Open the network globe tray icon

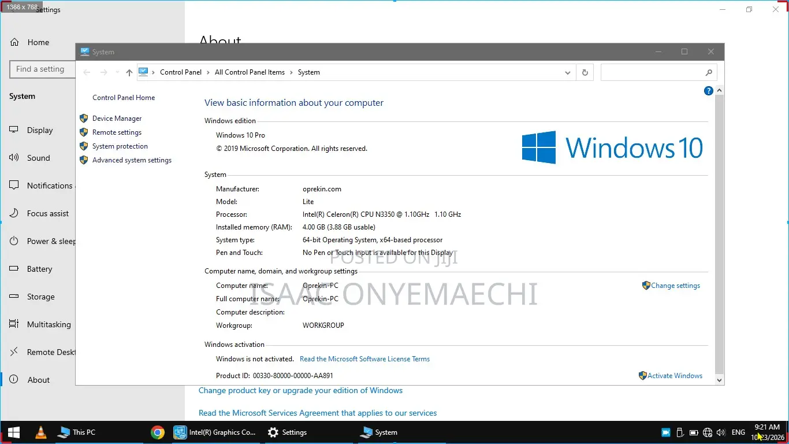coord(708,432)
